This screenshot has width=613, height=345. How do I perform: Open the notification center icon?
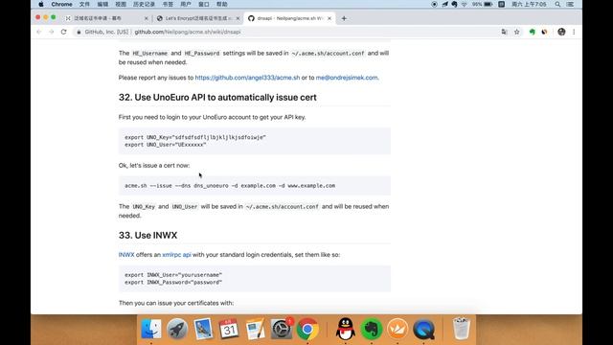click(571, 4)
